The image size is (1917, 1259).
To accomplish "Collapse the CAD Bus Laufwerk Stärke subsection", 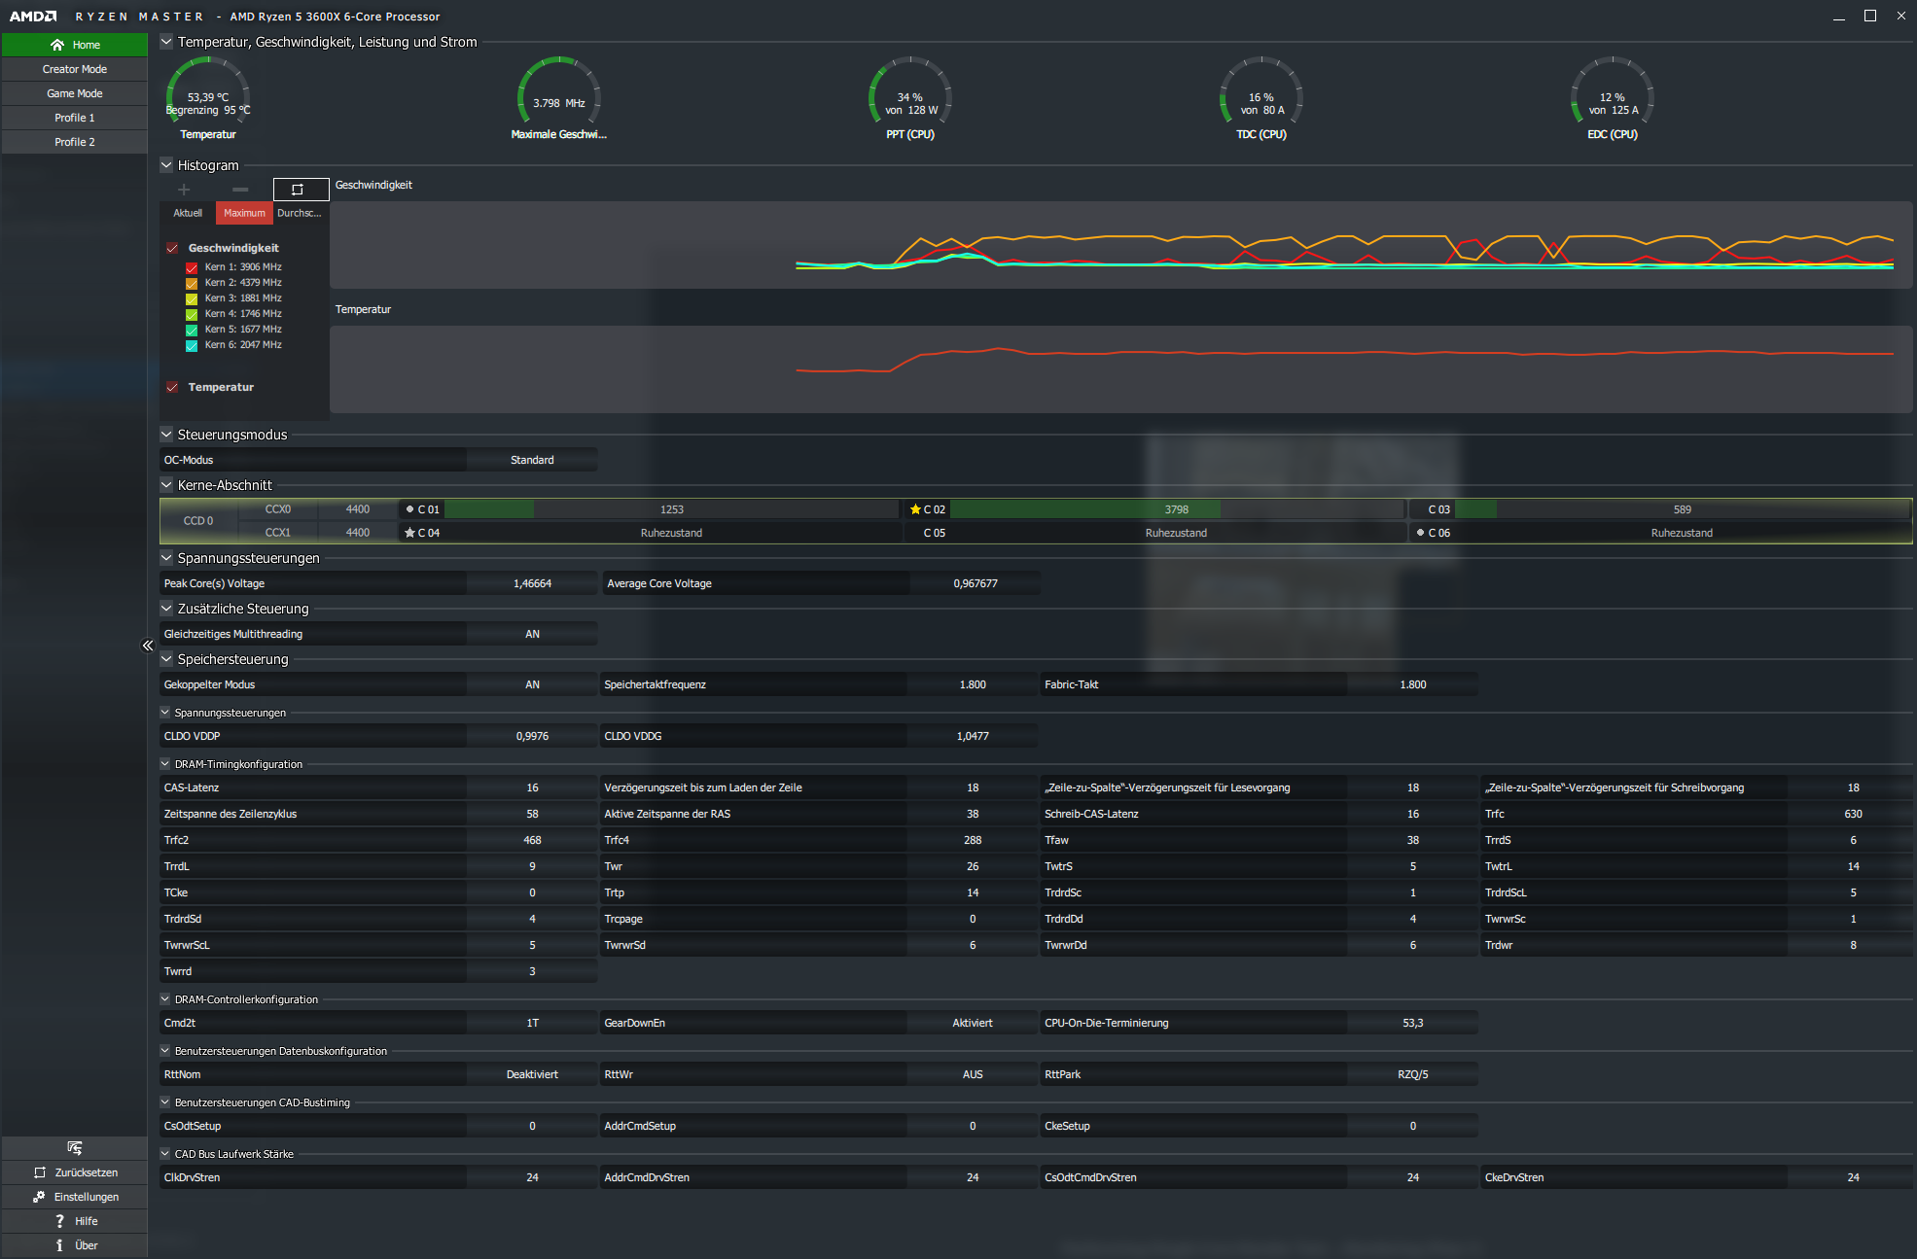I will click(165, 1154).
